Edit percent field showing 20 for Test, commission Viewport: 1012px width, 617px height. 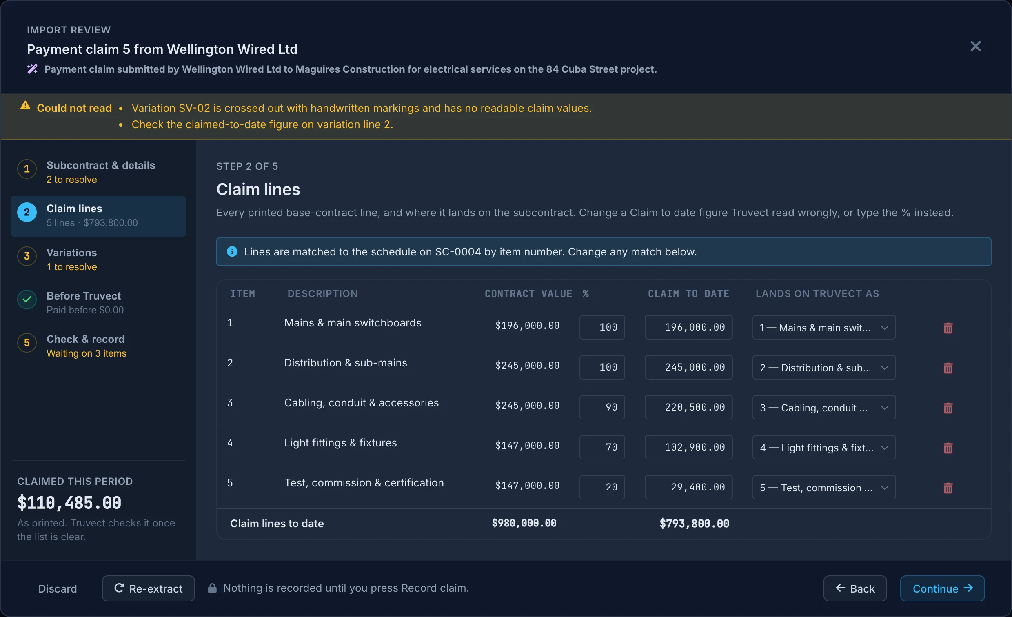point(602,487)
